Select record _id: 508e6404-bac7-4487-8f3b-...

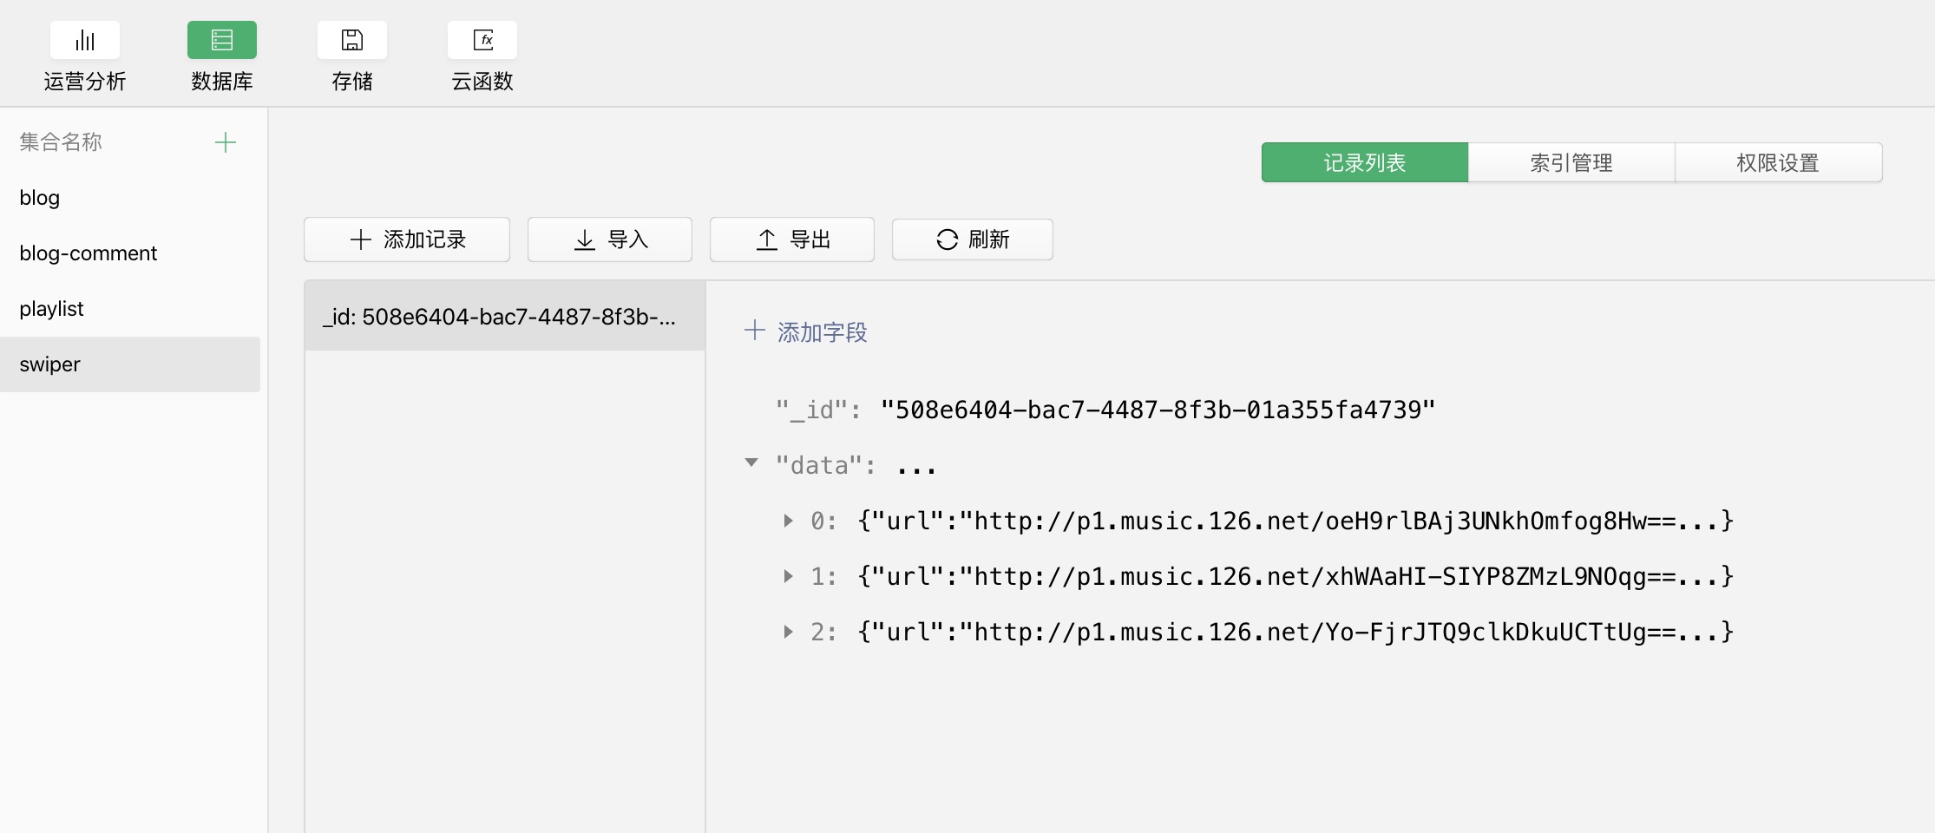tap(505, 316)
